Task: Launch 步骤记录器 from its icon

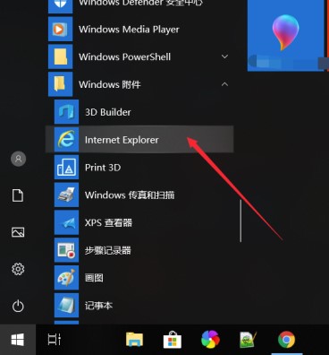Action: 66,250
